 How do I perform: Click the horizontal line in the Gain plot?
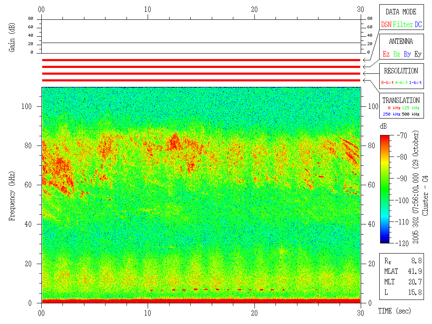(x=201, y=43)
